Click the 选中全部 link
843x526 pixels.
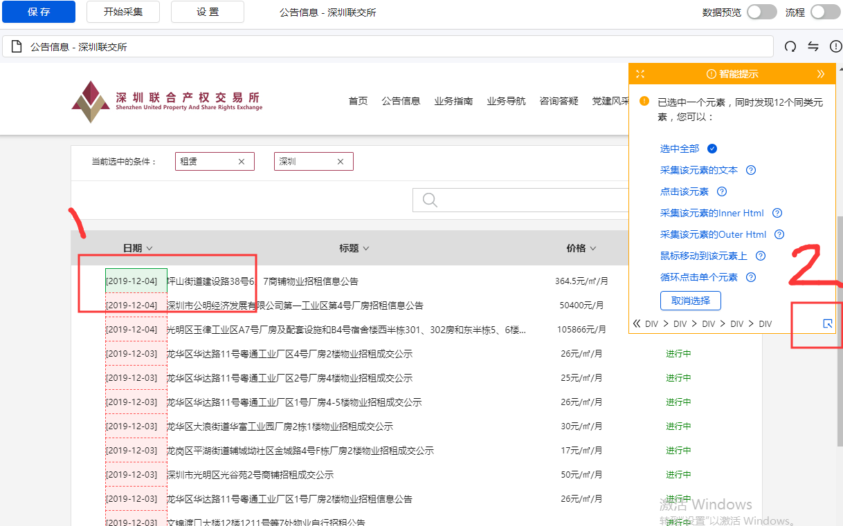[680, 149]
